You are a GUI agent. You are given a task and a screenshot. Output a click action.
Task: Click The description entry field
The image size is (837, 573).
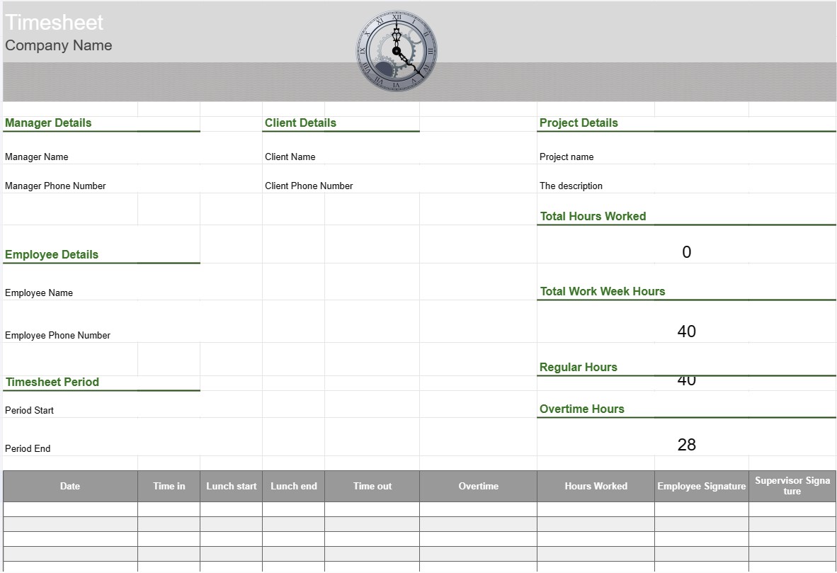(571, 186)
